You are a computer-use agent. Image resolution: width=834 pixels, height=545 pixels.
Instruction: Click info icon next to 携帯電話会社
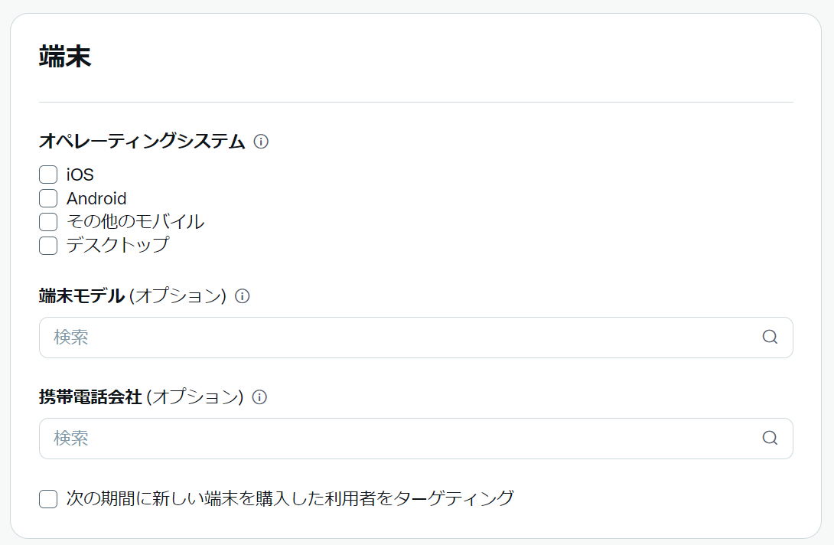[259, 397]
